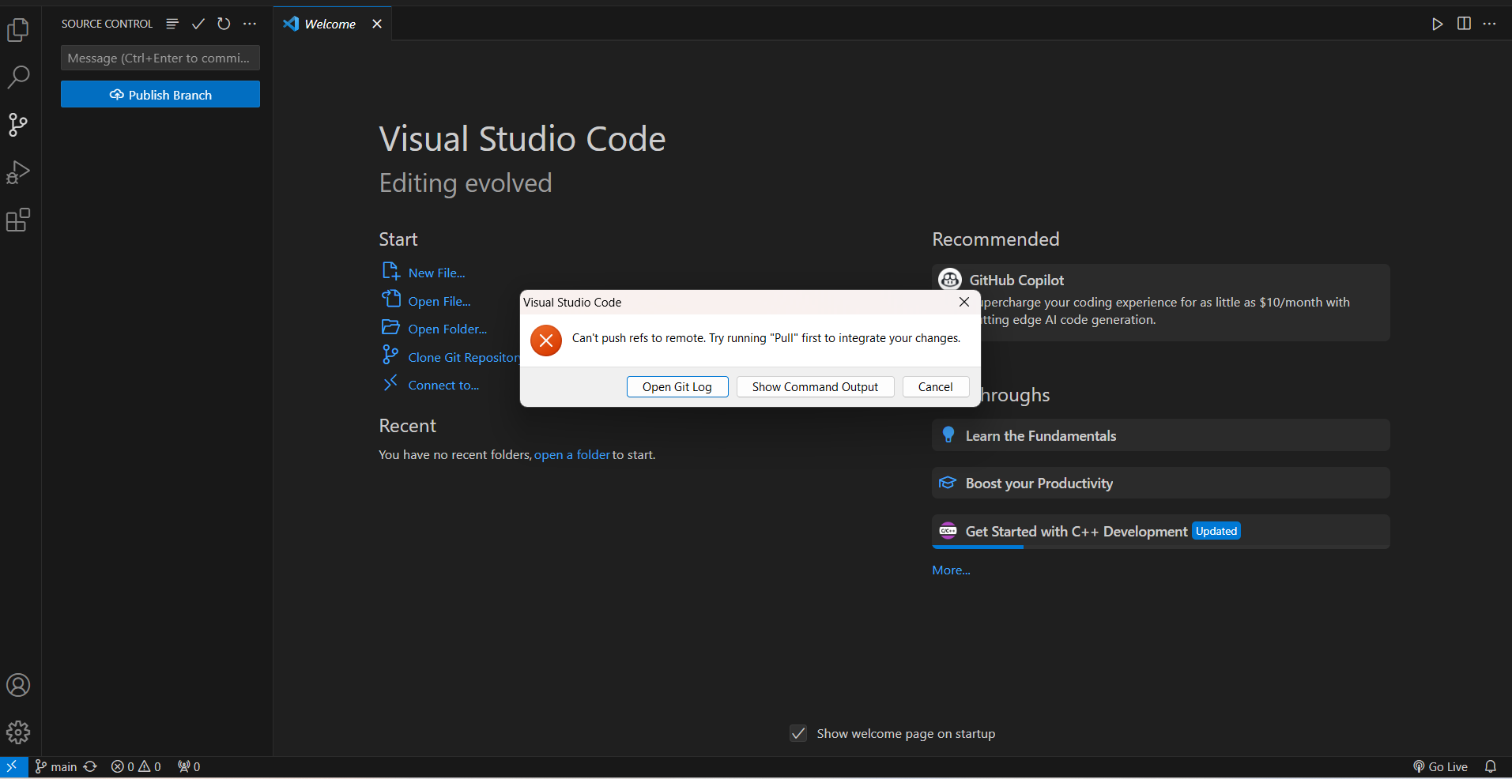Screen dimensions: 1512x779
Task: Click the open a folder link
Action: click(571, 455)
